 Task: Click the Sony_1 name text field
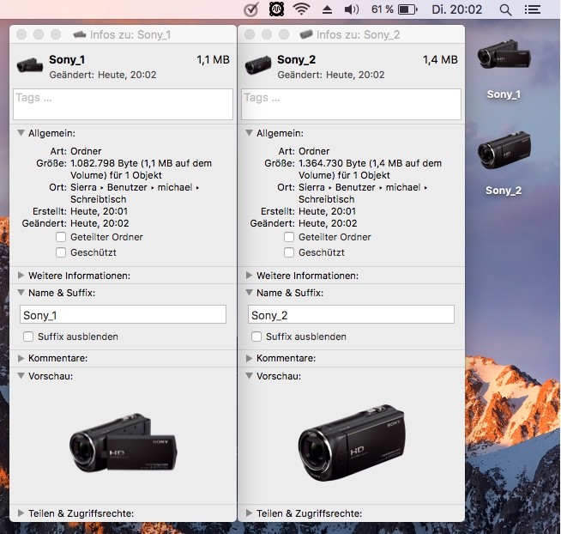click(x=123, y=314)
